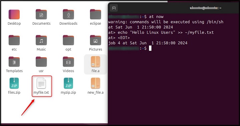The height and width of the screenshot is (126, 240).
Task: Click the 'job 4 at Sat Jun' output line
Action: (148, 43)
